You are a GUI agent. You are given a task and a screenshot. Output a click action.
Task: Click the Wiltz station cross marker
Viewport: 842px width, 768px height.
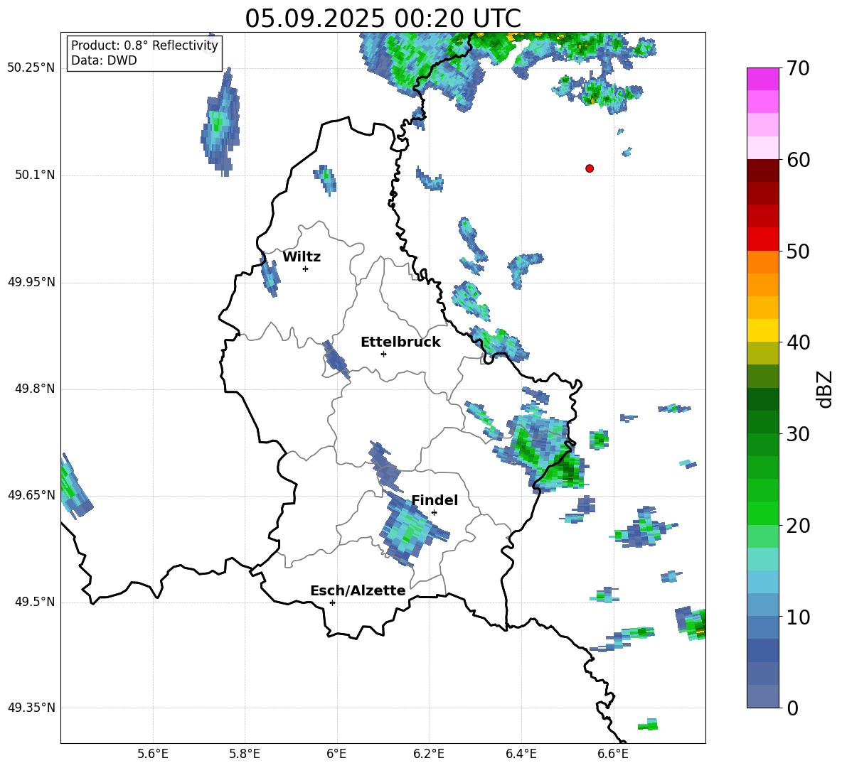point(306,269)
